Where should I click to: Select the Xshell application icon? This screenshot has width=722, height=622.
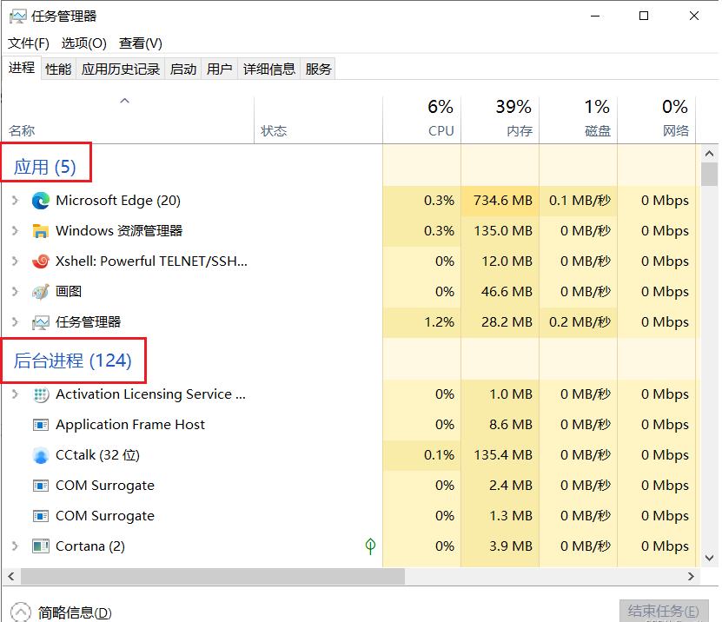(x=41, y=261)
